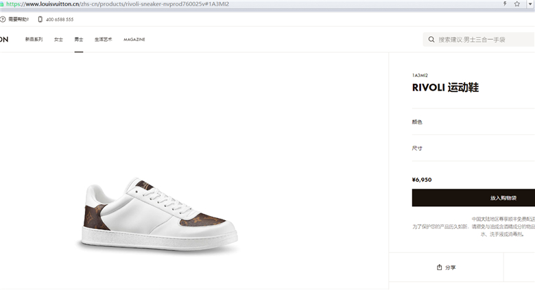The height and width of the screenshot is (290, 535).
Task: Expand the 颜色 color selector row
Action: 473,122
